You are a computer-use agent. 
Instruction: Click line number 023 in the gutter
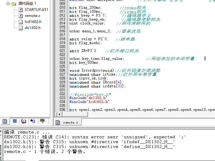click(x=62, y=59)
